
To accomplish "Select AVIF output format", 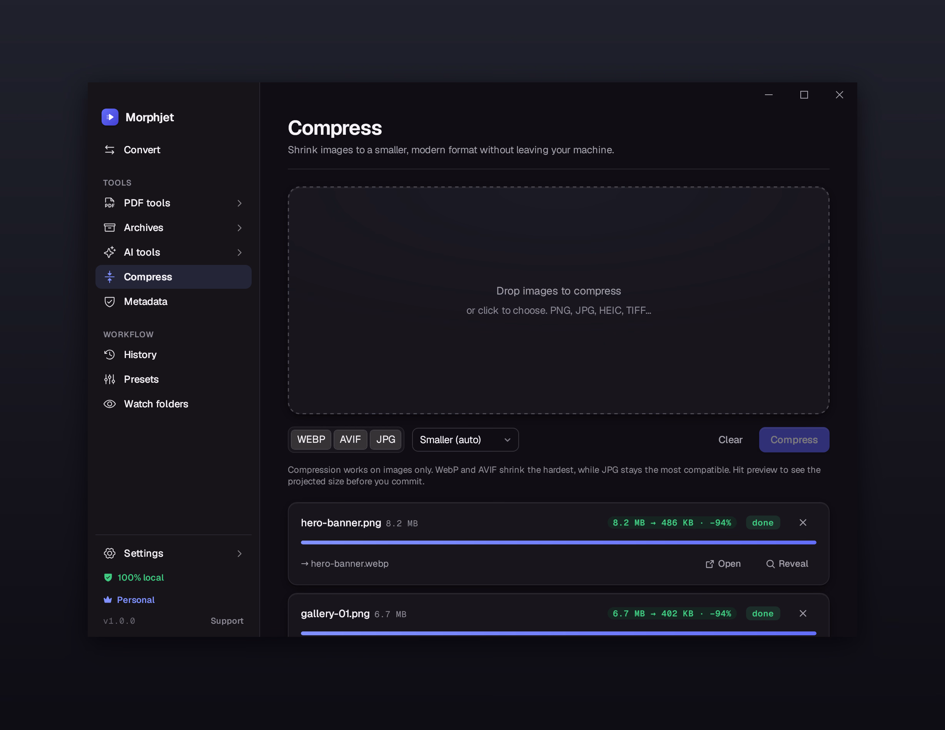I will pyautogui.click(x=350, y=439).
